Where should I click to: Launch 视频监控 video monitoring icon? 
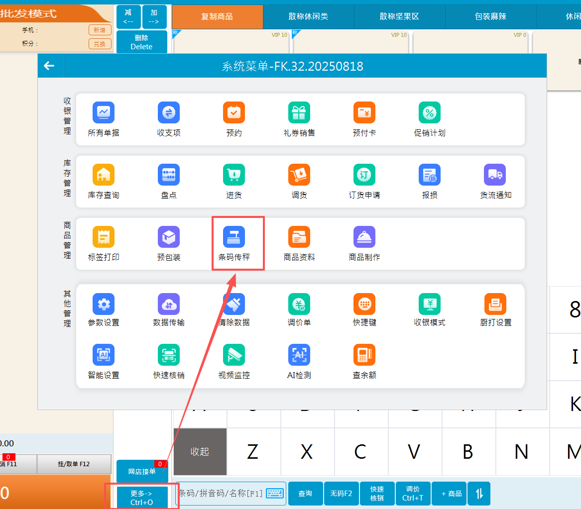(x=234, y=355)
